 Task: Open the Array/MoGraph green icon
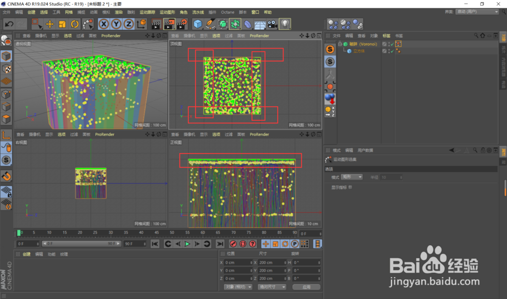(235, 24)
